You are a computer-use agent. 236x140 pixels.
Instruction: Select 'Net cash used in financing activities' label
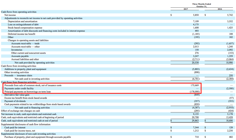[32, 108]
